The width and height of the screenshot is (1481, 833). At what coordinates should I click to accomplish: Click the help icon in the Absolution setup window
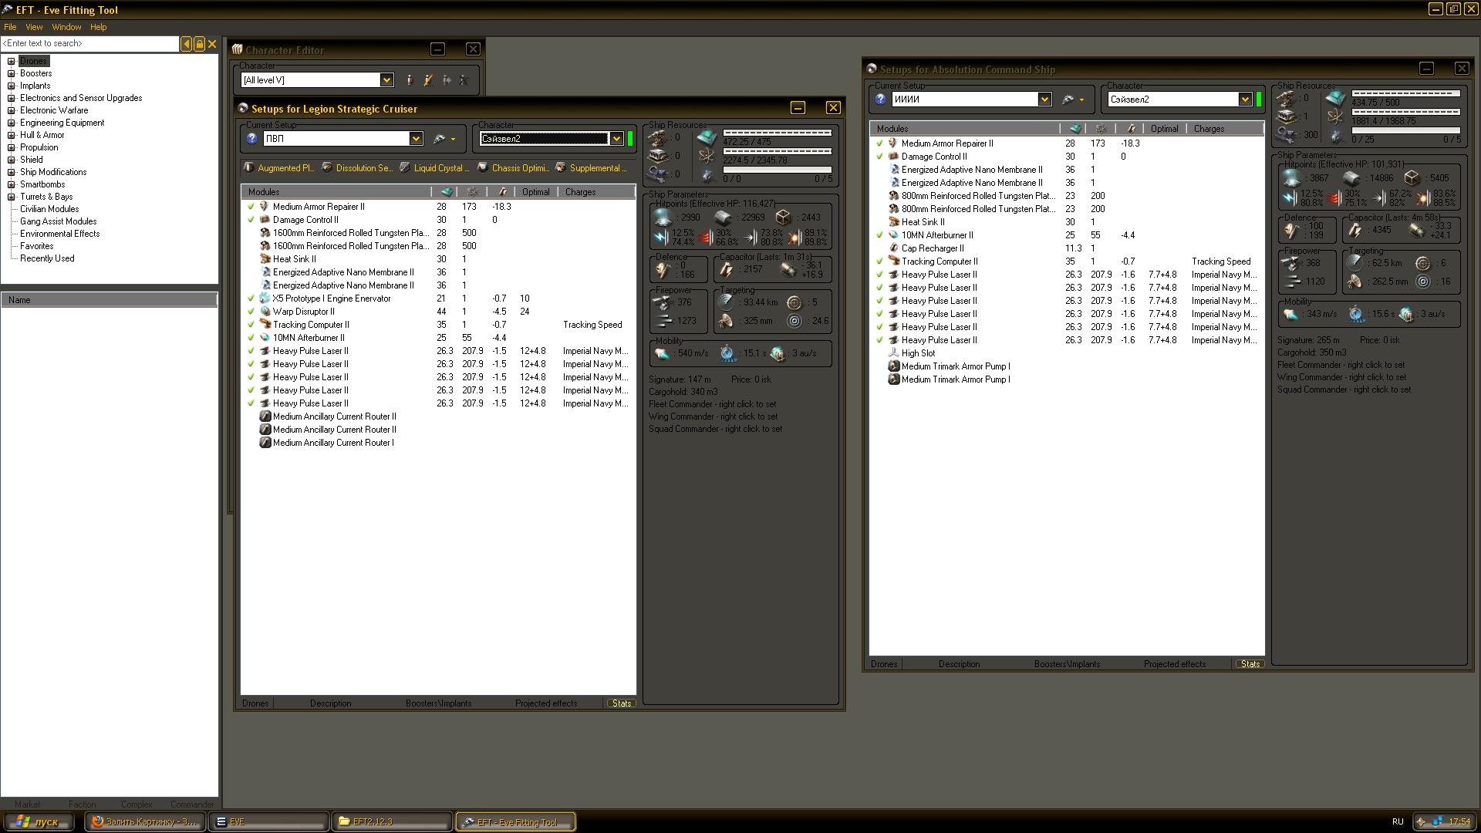[x=881, y=99]
